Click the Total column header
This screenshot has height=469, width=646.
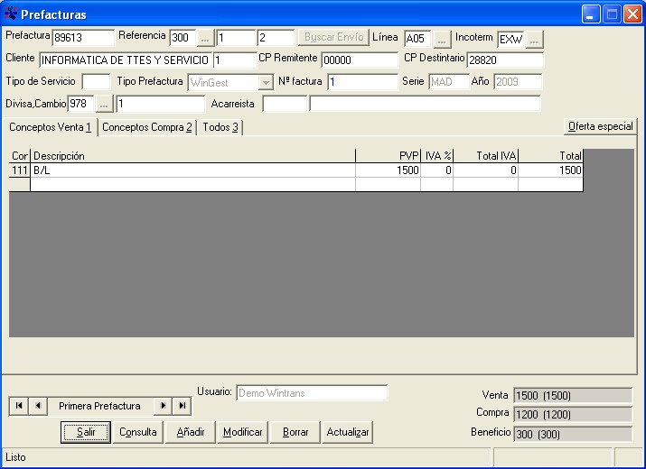coord(550,156)
